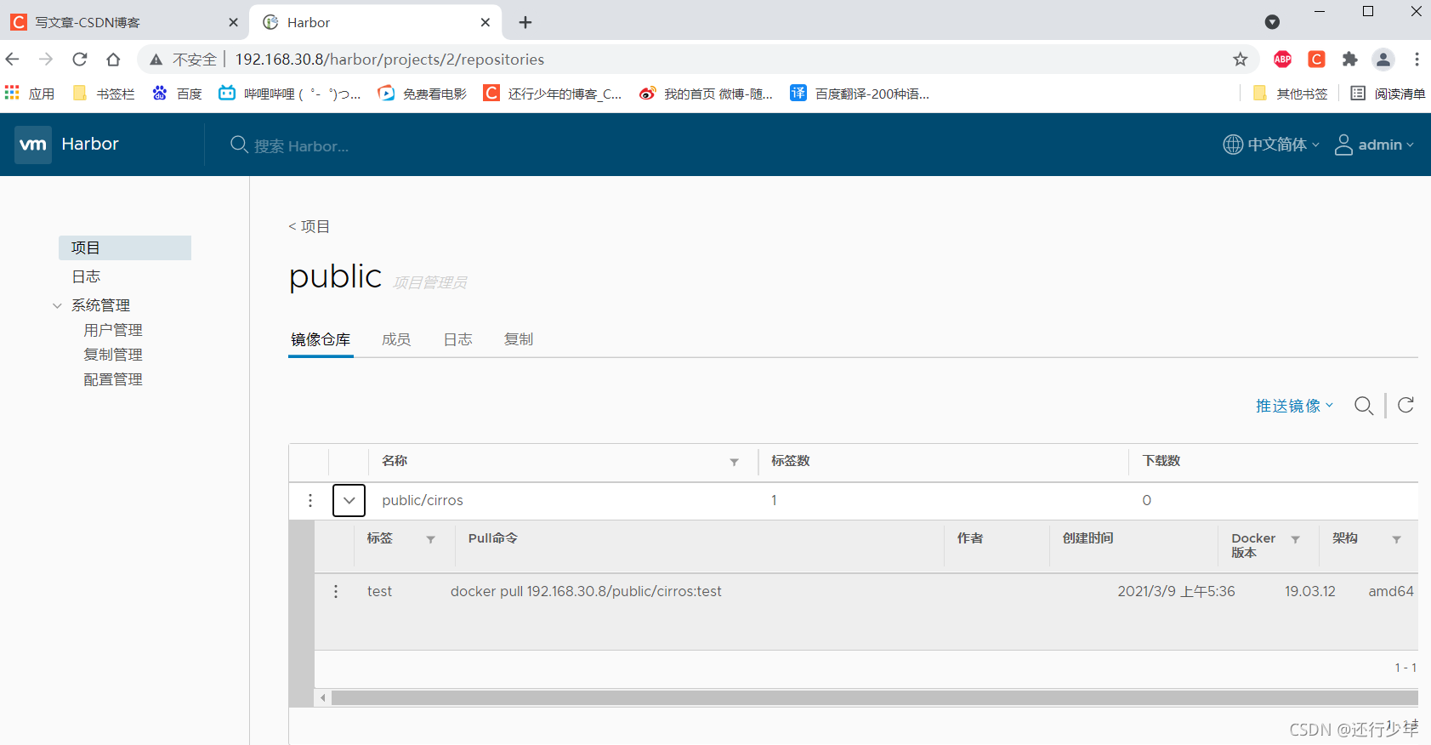Screen dimensions: 1431x745
Task: Switch to the 复制 tab
Action: [x=519, y=339]
